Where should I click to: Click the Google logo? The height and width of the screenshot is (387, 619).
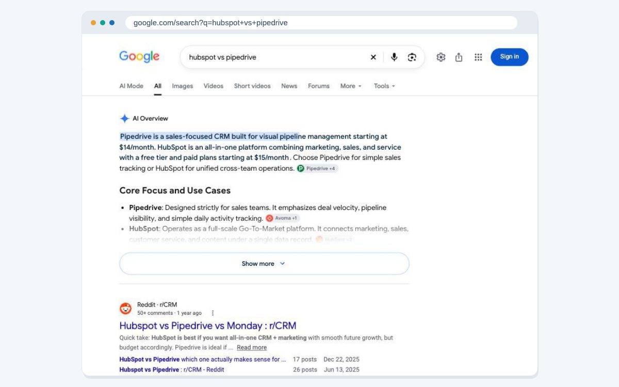point(139,57)
